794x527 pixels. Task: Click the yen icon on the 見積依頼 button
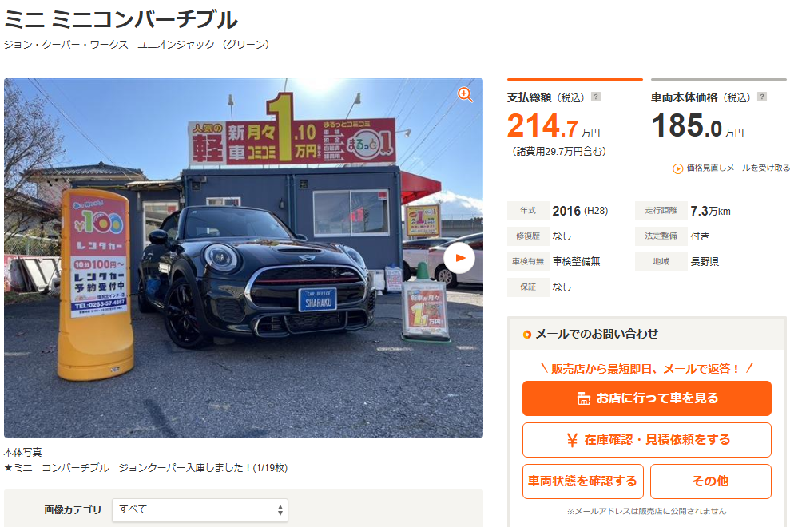(572, 440)
